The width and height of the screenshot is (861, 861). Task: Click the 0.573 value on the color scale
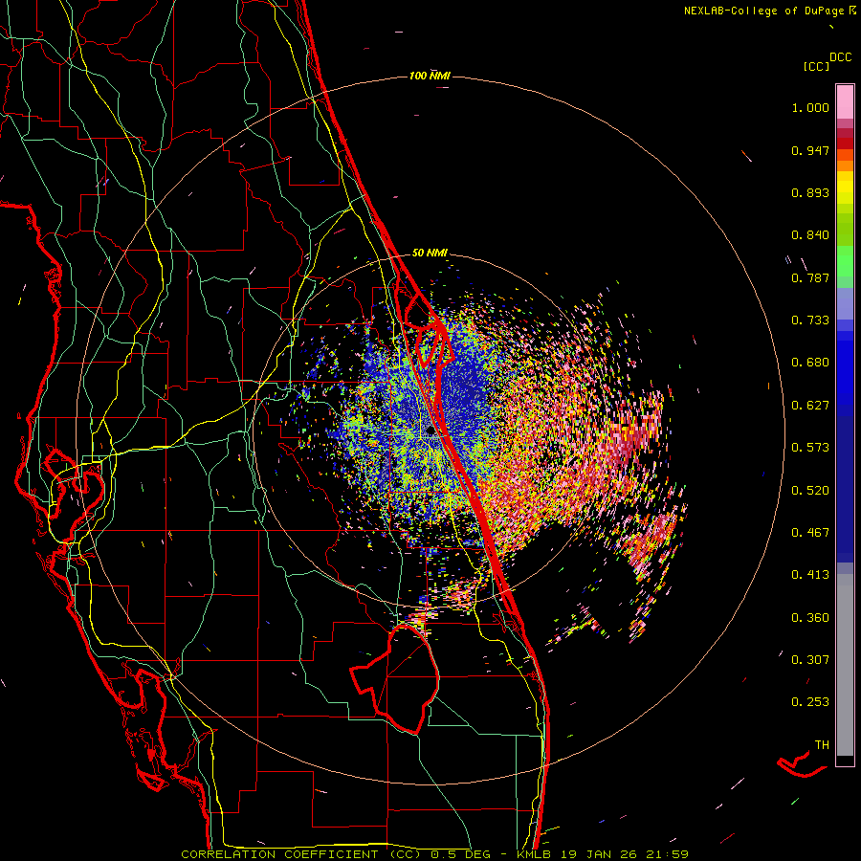coord(810,448)
